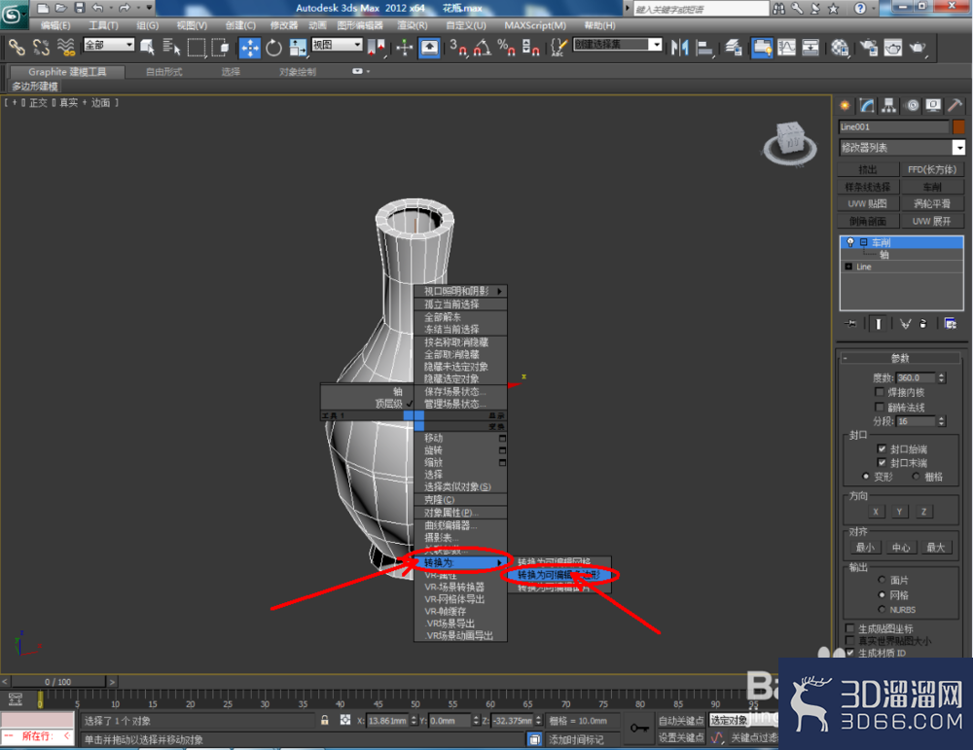Activate the Select Object arrow tool
The image size is (973, 750).
coord(147,47)
